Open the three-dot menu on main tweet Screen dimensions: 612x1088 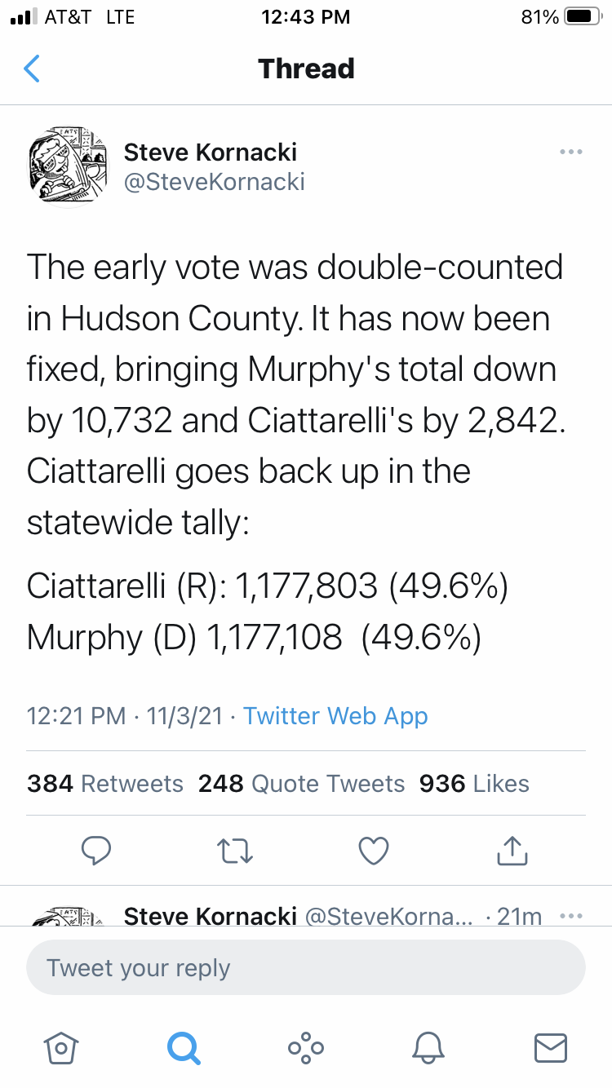click(570, 152)
